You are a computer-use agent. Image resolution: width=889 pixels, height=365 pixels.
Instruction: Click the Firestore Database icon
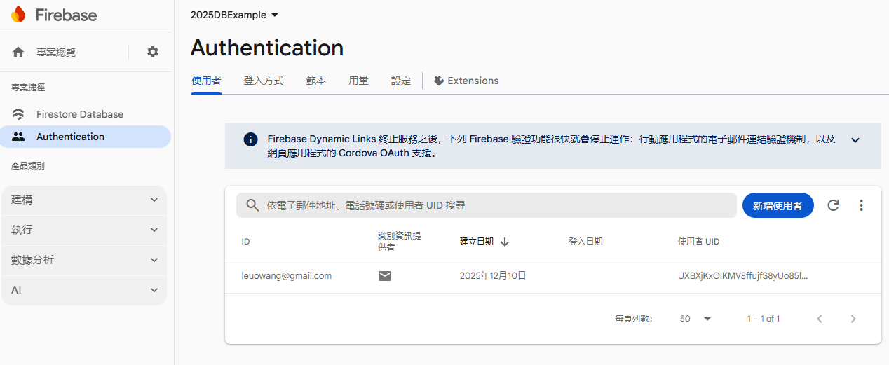pyautogui.click(x=18, y=114)
